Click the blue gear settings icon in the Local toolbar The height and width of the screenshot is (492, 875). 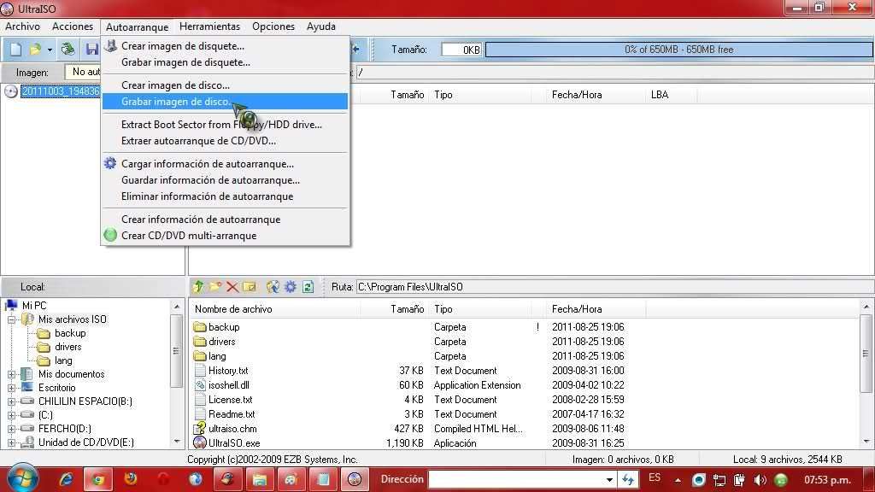tap(291, 287)
